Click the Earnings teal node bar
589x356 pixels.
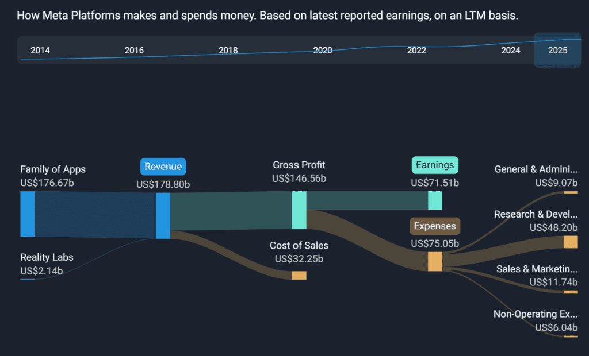(435, 200)
